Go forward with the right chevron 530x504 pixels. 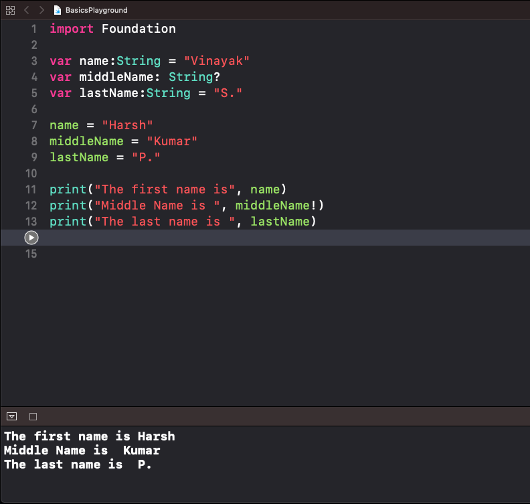(x=41, y=10)
